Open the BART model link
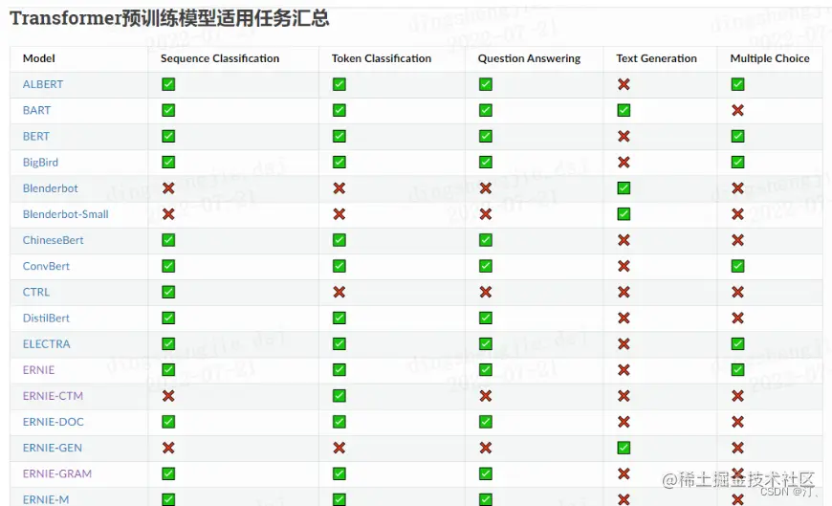Screen dimensions: 832x506 (36, 110)
